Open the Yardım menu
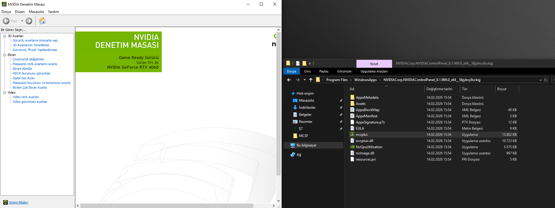The width and height of the screenshot is (555, 208). pos(53,12)
